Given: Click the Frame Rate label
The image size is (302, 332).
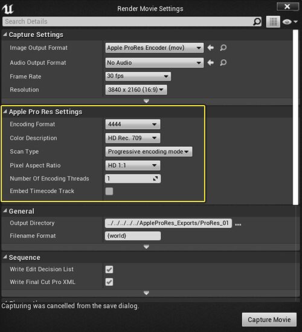Looking at the screenshot, I should click(x=25, y=77).
